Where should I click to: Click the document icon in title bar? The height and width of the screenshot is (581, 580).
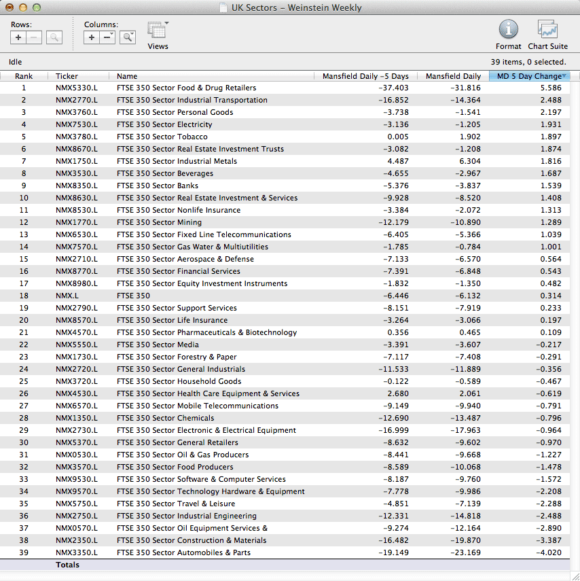coord(223,8)
